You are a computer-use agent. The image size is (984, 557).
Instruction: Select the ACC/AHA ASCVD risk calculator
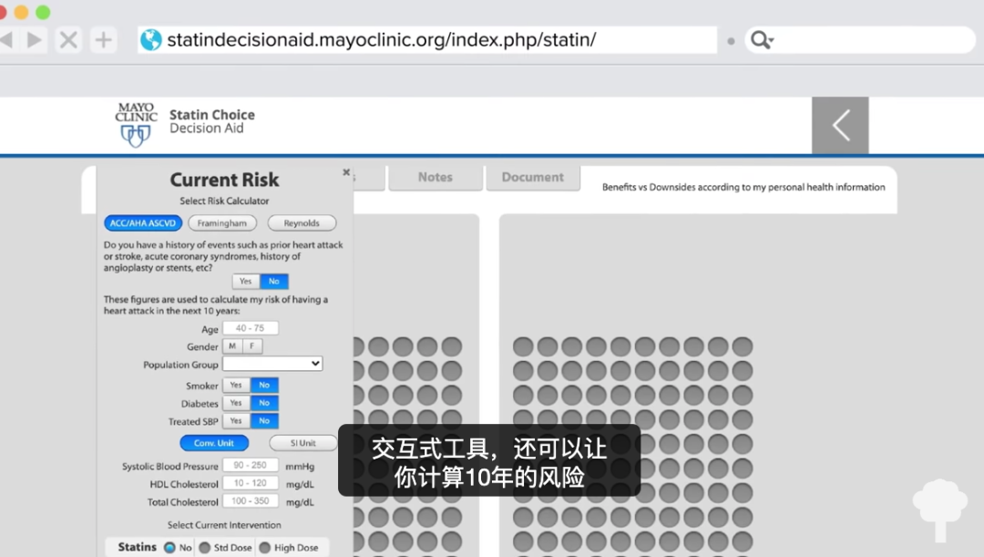[143, 223]
